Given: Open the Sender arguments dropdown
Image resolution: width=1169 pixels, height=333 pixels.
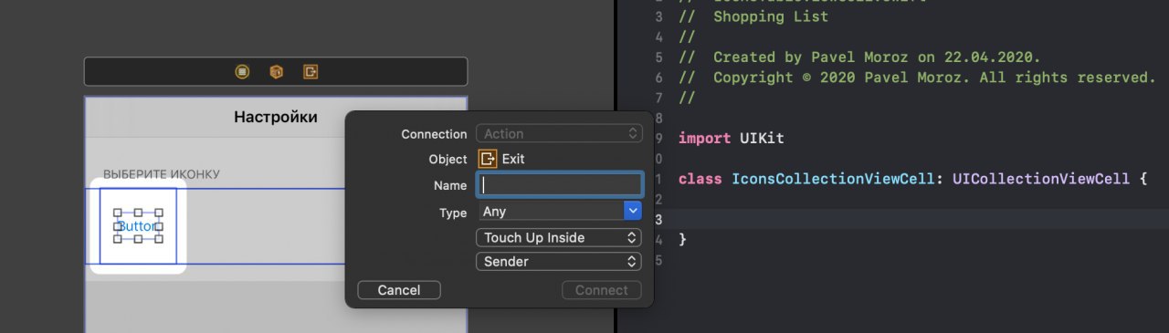Looking at the screenshot, I should tap(559, 261).
